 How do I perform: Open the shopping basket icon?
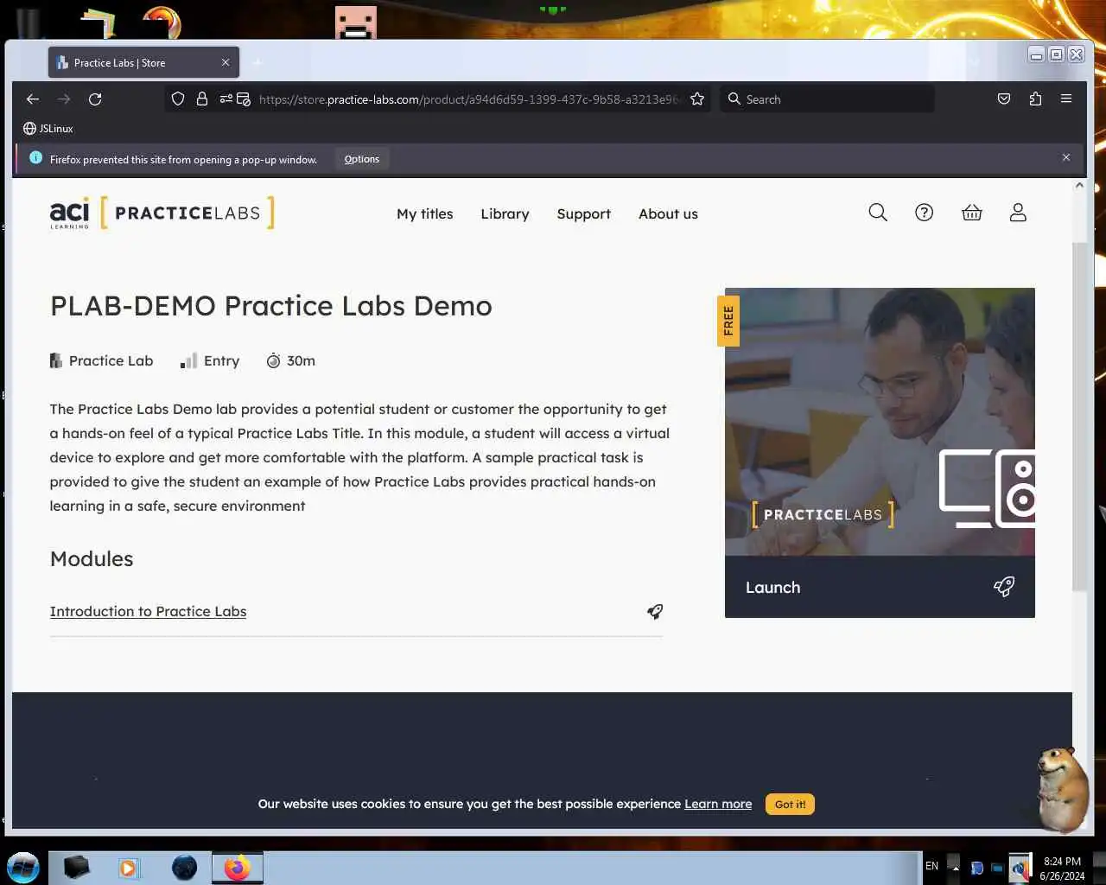pyautogui.click(x=972, y=213)
